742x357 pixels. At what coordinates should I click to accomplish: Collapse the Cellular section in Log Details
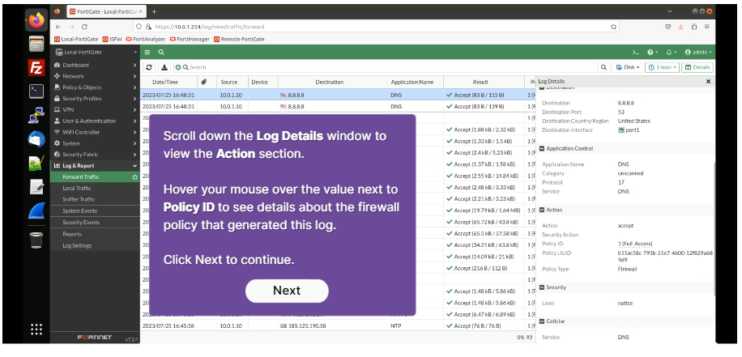(x=542, y=321)
